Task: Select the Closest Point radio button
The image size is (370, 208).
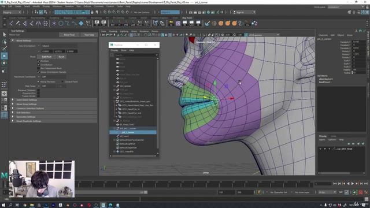Action: point(62,81)
